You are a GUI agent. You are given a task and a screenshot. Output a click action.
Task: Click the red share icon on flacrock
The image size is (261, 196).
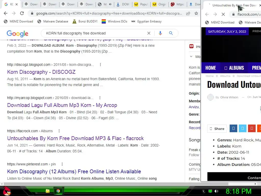point(252,128)
